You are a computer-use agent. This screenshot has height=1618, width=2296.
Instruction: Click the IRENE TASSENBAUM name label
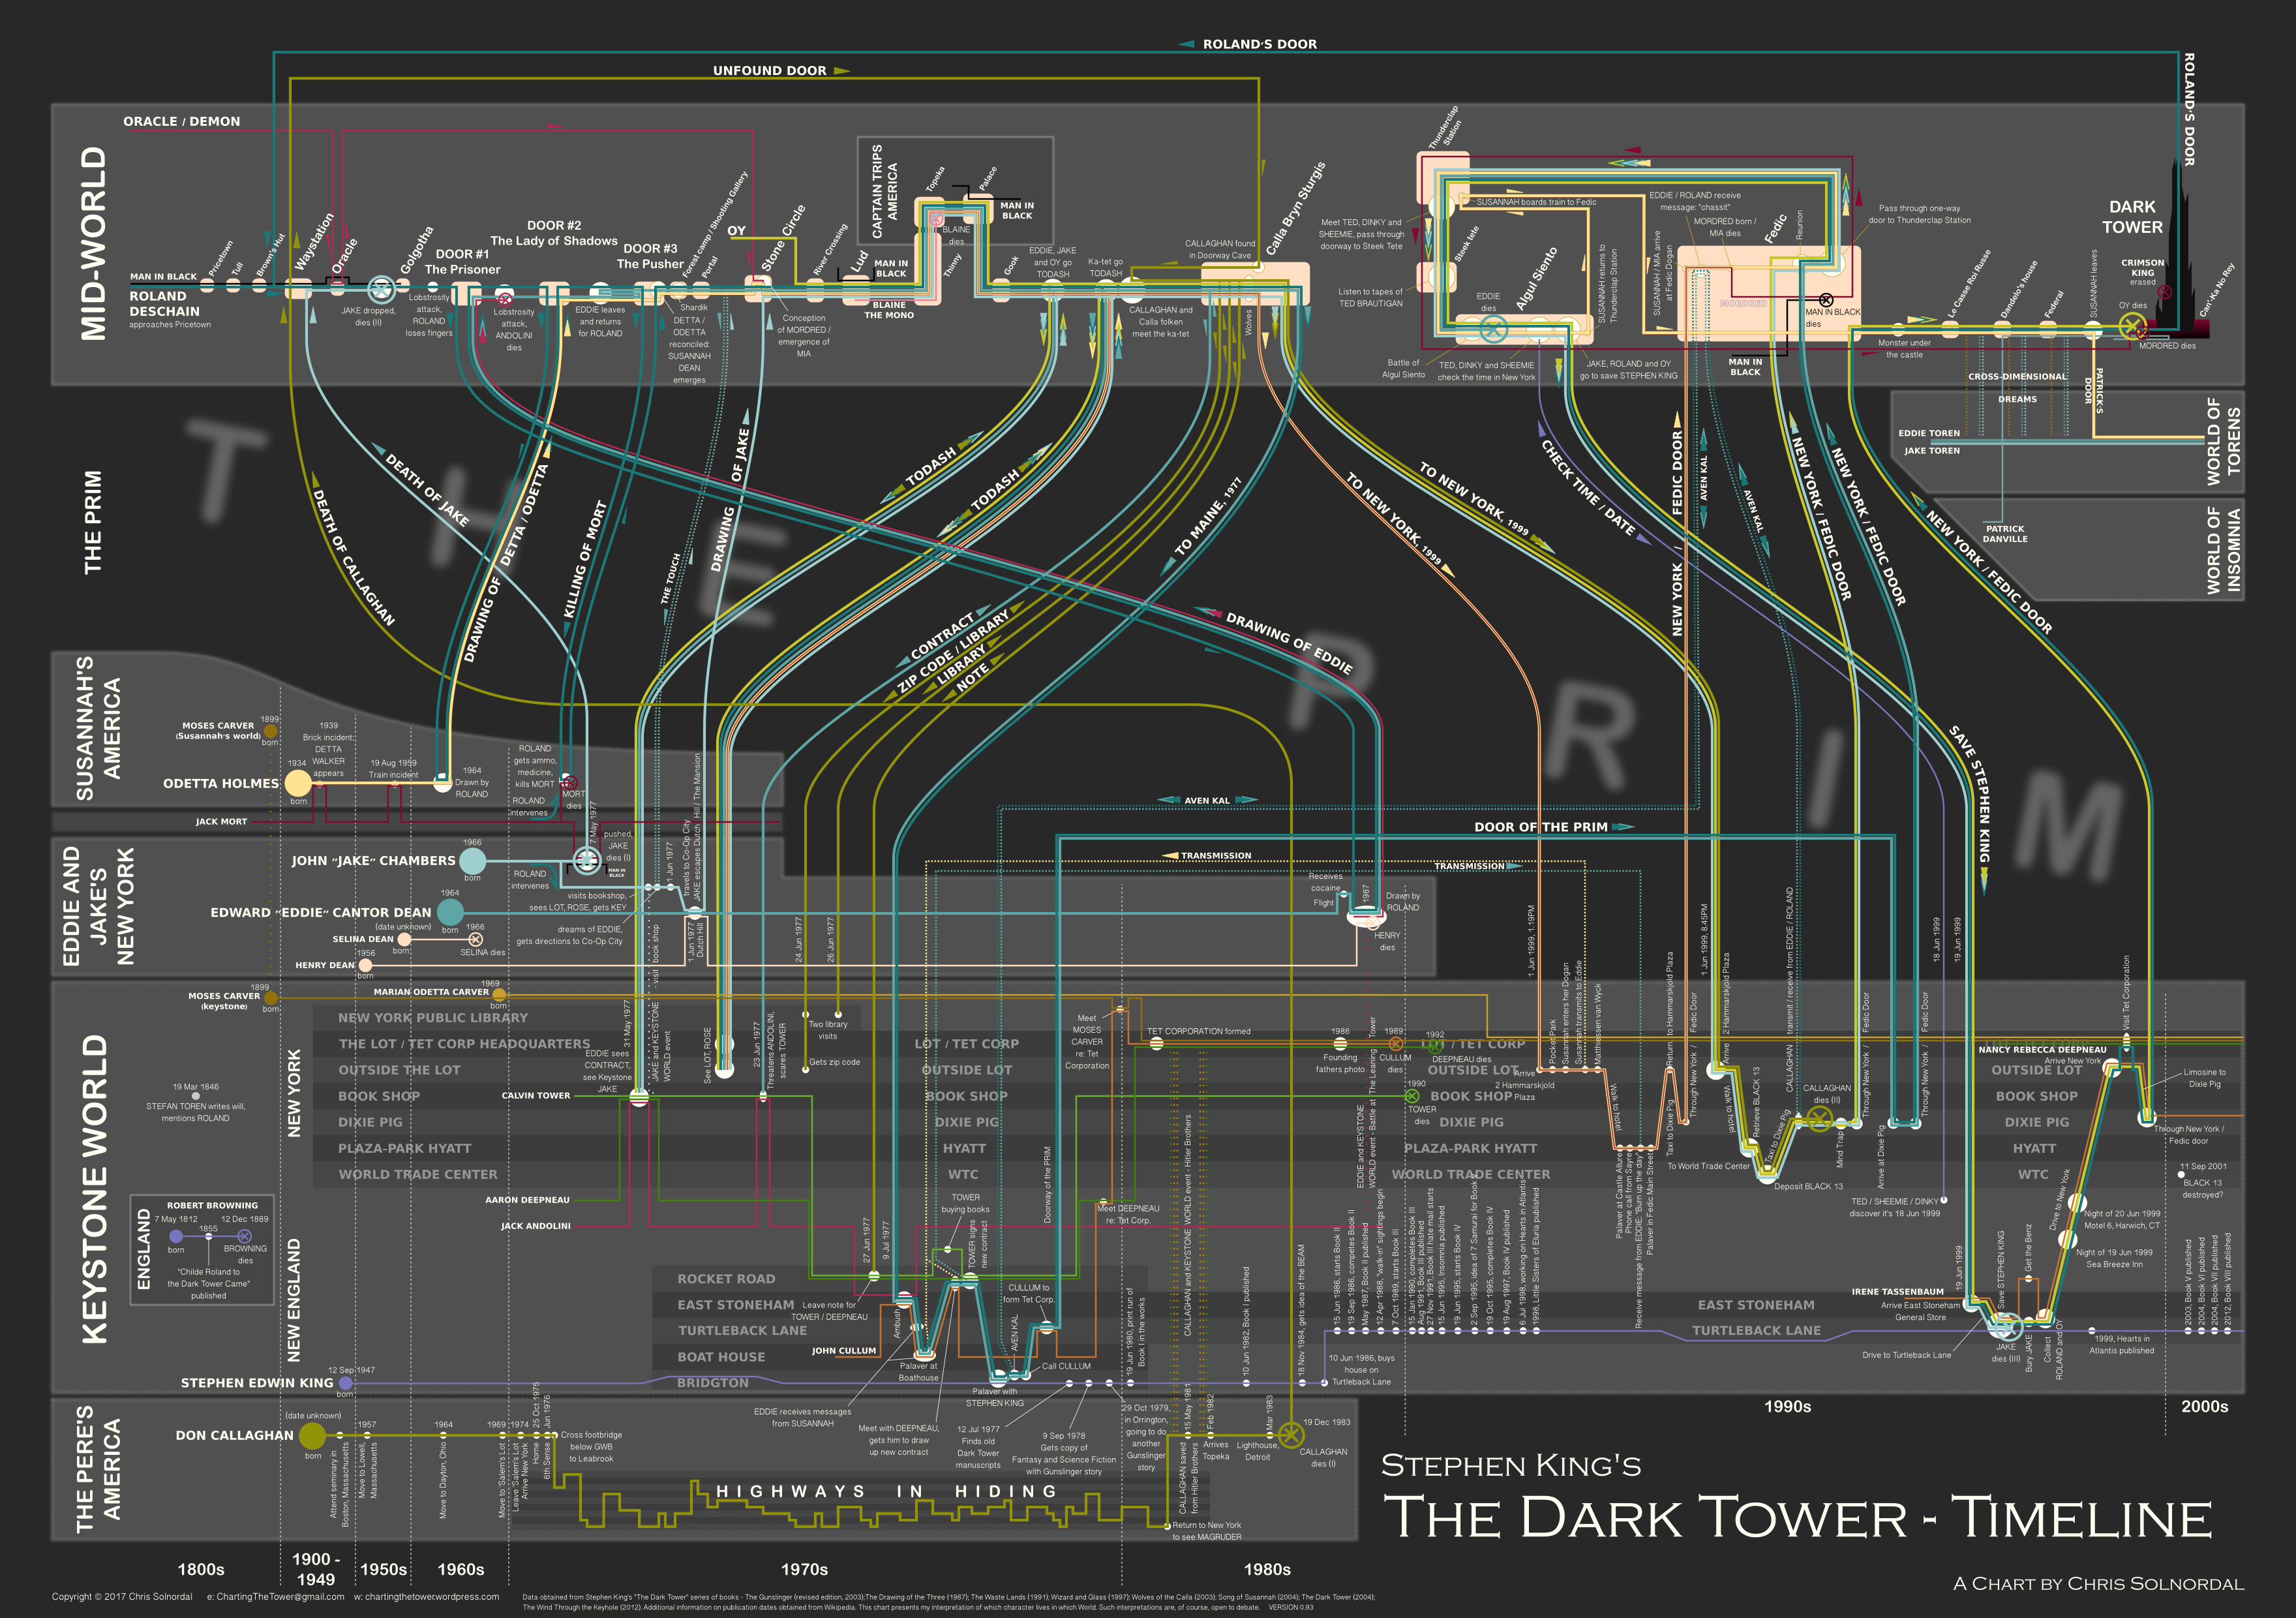tap(1898, 1292)
